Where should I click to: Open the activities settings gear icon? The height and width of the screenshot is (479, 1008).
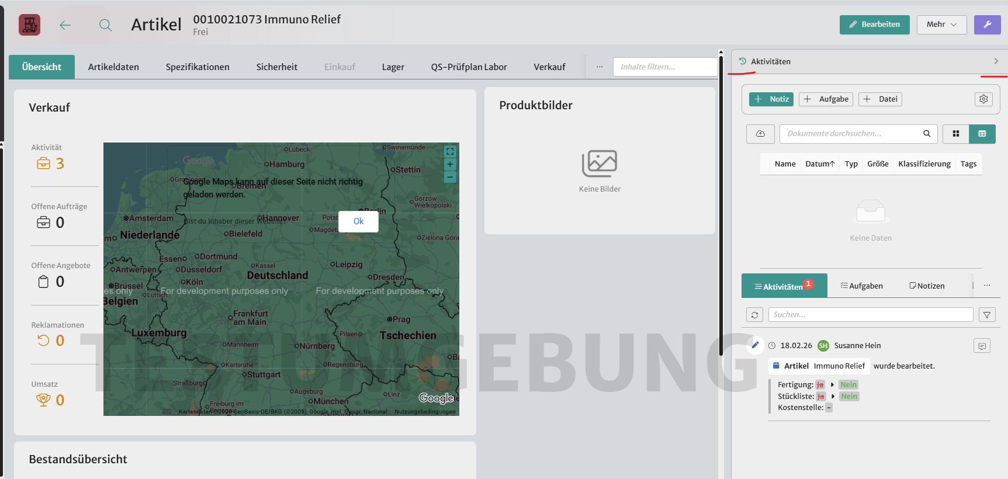click(x=983, y=99)
